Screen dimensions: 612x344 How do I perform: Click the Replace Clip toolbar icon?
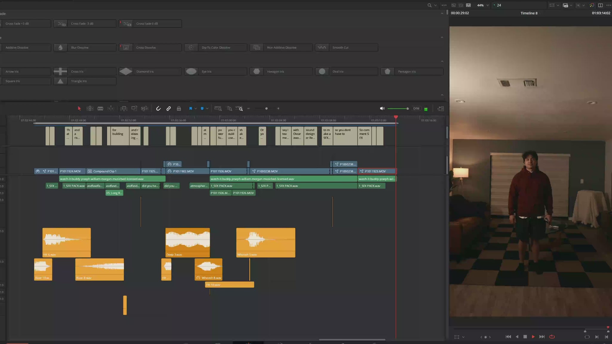[145, 109]
